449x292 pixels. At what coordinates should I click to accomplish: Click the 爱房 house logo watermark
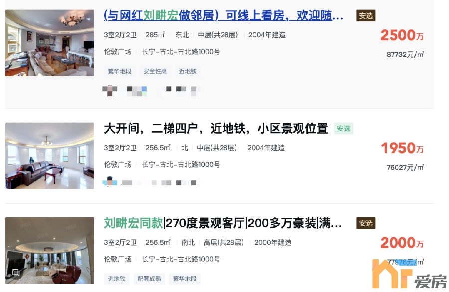410,274
